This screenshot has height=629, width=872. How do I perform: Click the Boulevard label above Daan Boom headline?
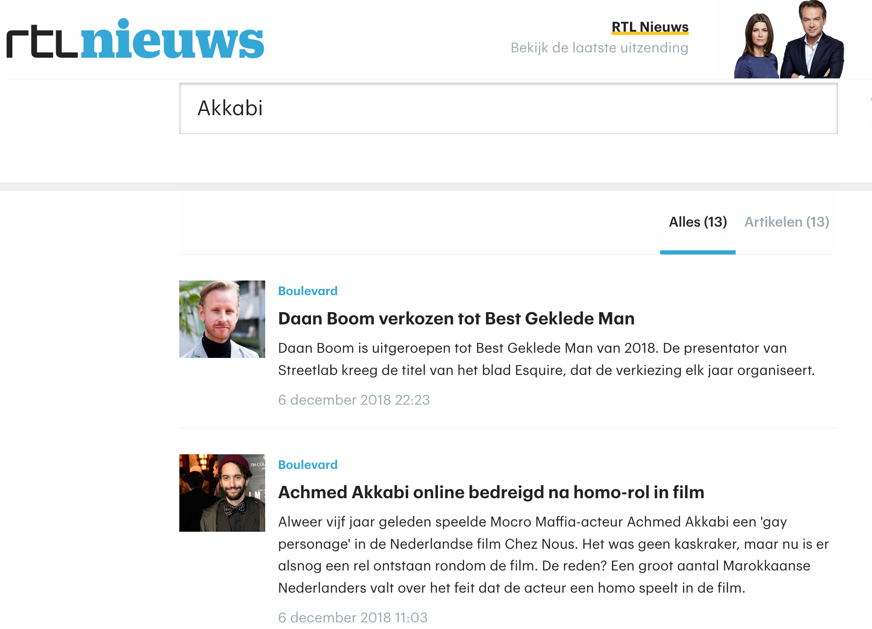(x=308, y=291)
